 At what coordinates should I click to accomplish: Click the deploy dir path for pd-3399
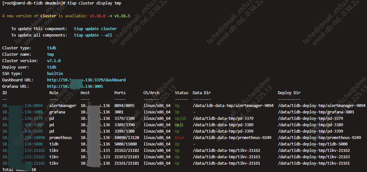[x=310, y=131]
